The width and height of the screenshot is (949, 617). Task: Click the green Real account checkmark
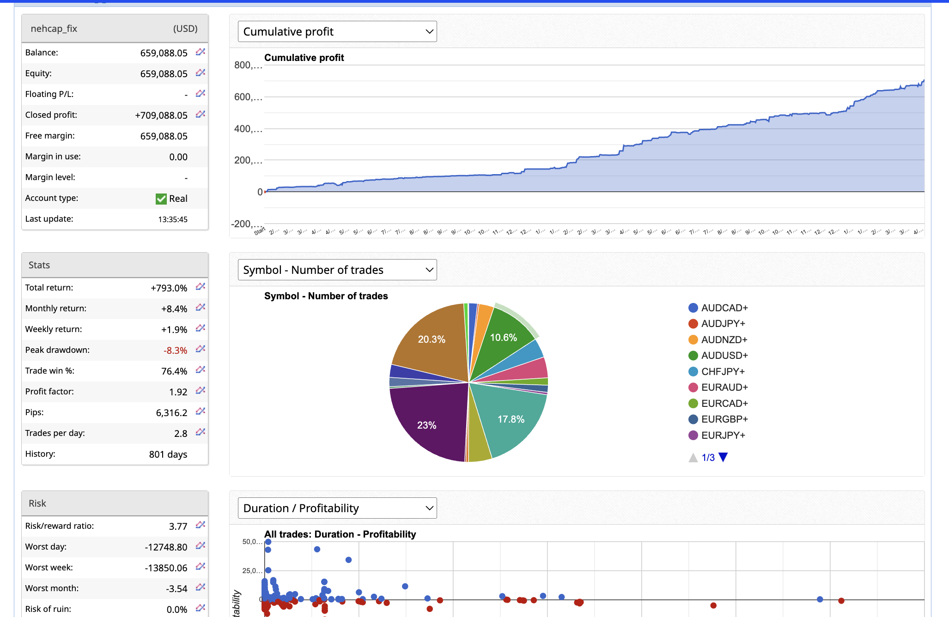161,199
